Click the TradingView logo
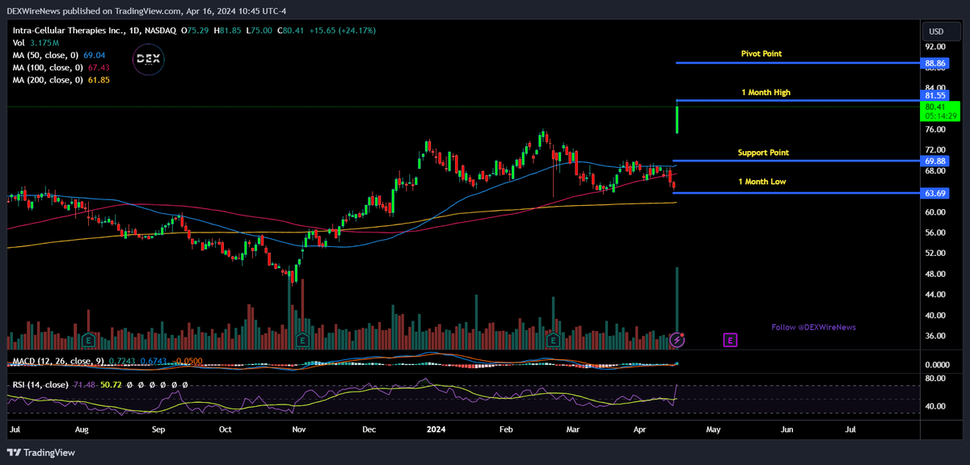The image size is (970, 465). 41,452
